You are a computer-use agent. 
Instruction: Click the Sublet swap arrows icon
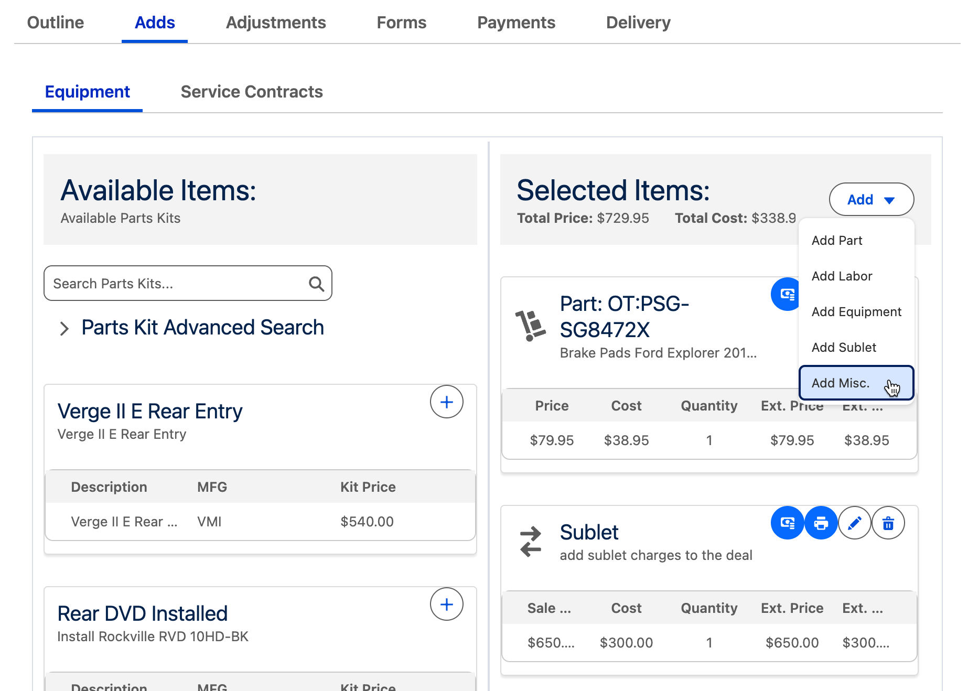pos(531,542)
